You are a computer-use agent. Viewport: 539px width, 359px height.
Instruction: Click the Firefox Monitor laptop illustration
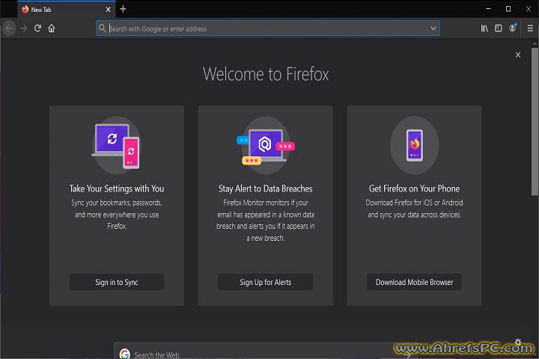pos(265,145)
